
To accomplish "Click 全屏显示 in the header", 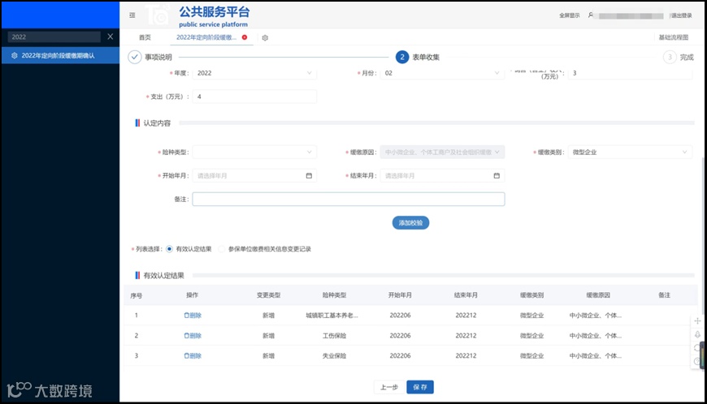I will (x=570, y=15).
